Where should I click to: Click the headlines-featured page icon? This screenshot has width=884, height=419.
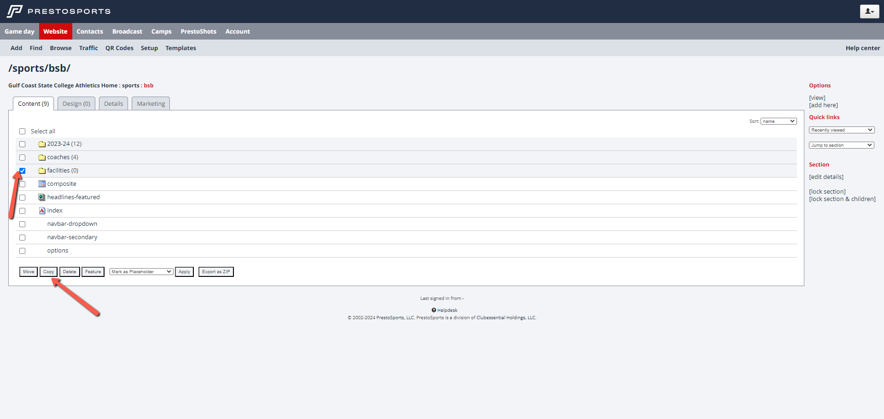(42, 197)
